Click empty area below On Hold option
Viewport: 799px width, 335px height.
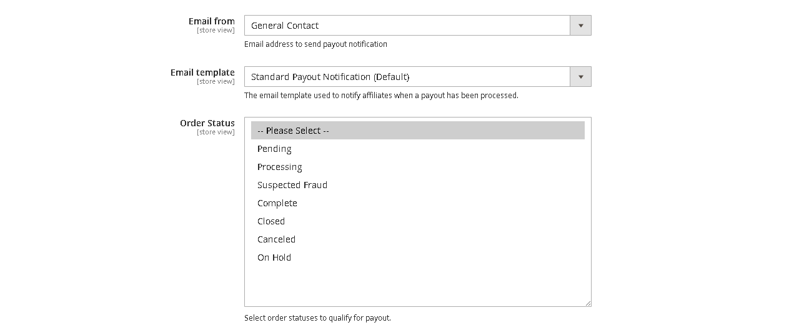417,284
